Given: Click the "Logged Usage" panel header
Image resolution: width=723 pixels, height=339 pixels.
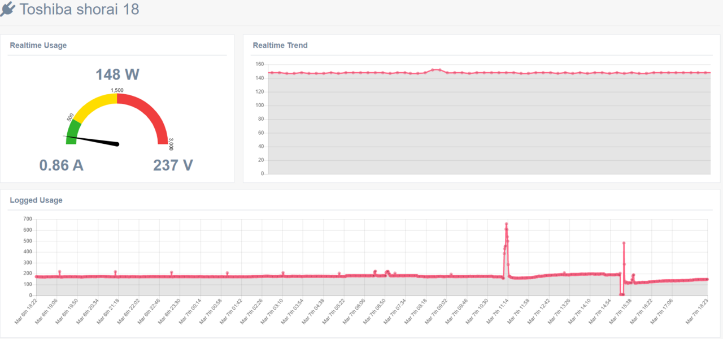Looking at the screenshot, I should tap(36, 200).
